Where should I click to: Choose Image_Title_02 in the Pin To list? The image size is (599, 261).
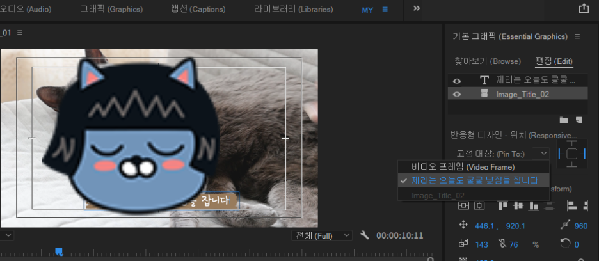coord(474,195)
